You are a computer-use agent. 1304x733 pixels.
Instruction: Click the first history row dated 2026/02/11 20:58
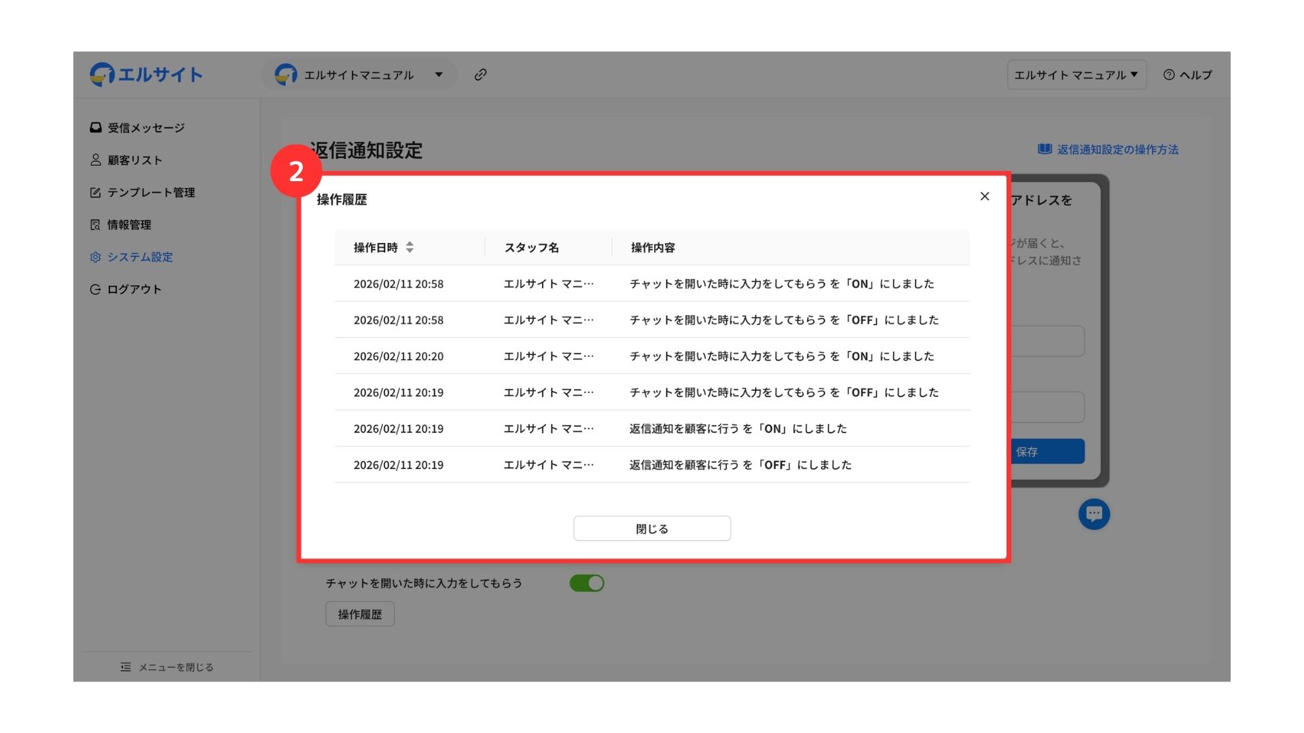(x=651, y=284)
